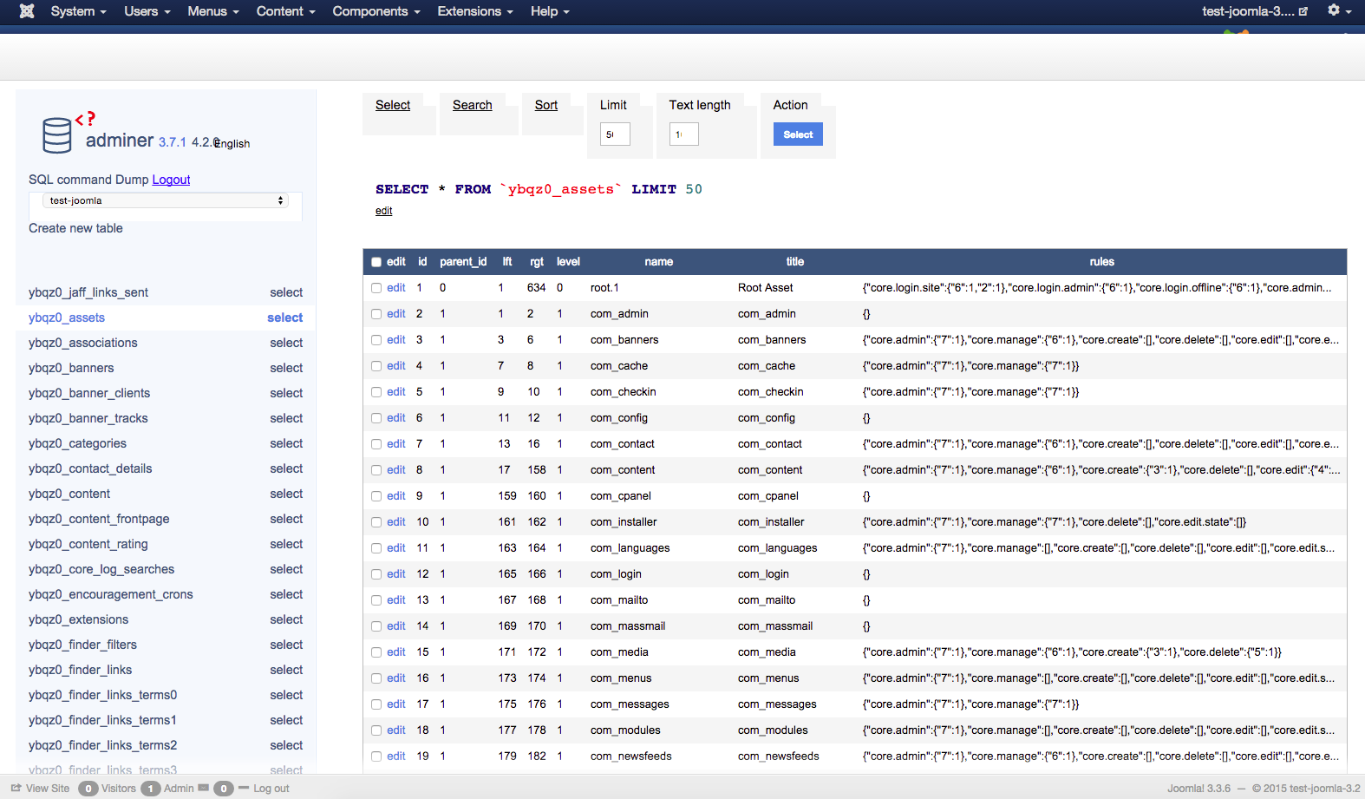1365x799 pixels.
Task: Open the test-joomla database dropdown
Action: coord(166,200)
